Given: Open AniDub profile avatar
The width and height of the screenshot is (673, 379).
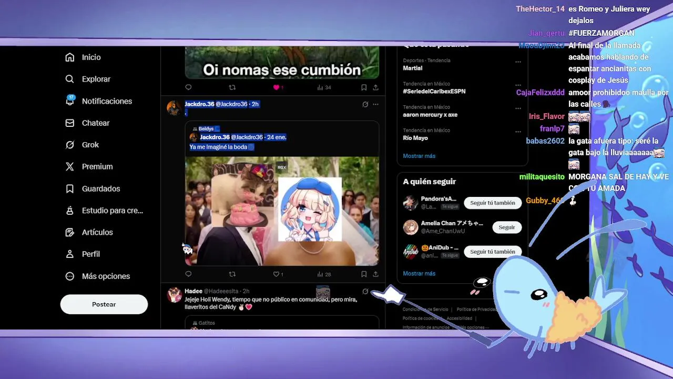Looking at the screenshot, I should [411, 252].
